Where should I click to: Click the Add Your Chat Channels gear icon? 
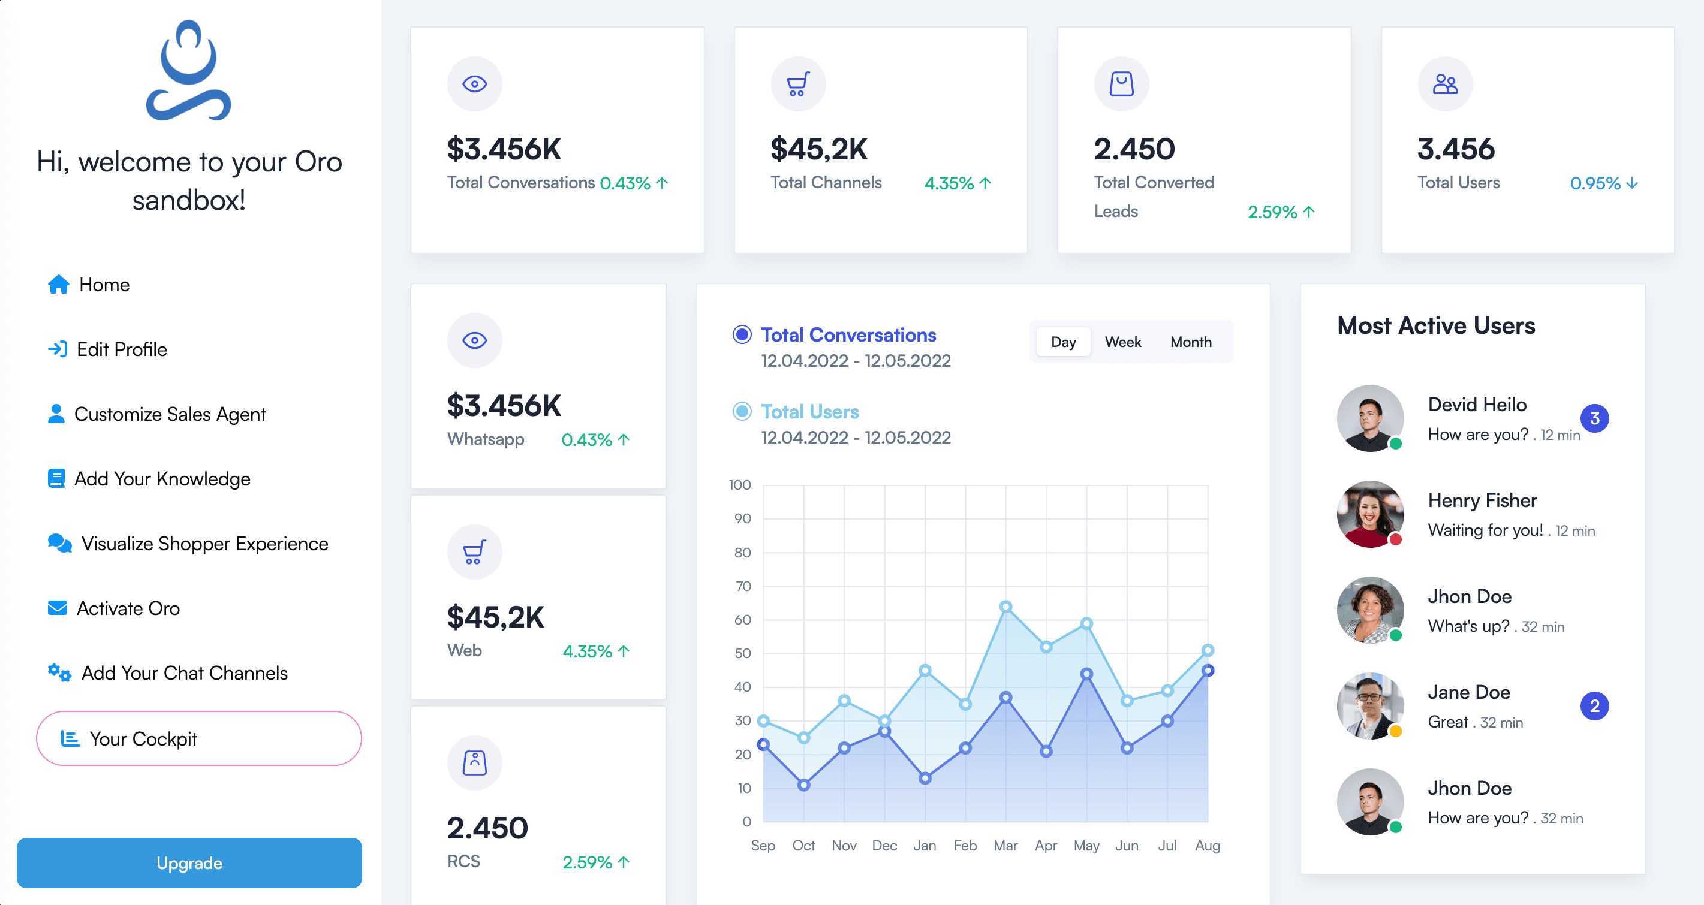(x=59, y=672)
